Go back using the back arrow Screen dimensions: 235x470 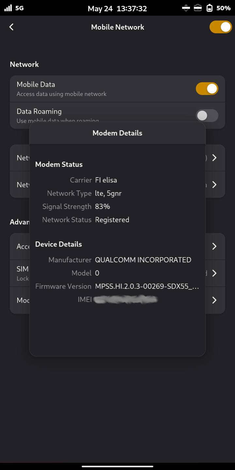tap(11, 27)
